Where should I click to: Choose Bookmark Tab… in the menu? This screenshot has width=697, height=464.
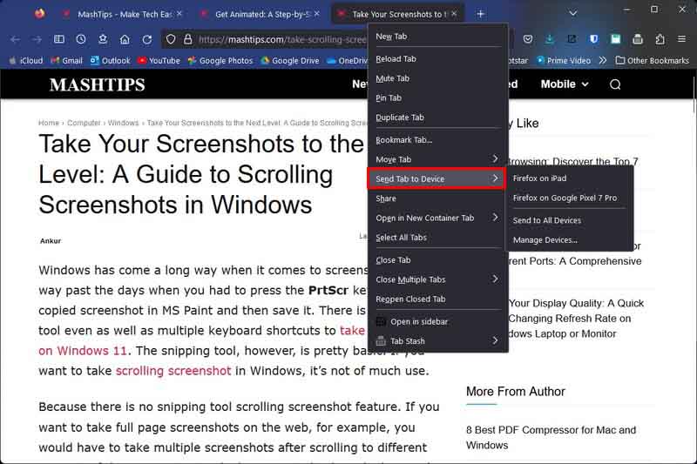(x=438, y=140)
